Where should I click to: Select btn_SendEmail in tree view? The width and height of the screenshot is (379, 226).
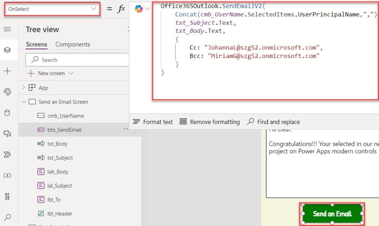point(64,130)
